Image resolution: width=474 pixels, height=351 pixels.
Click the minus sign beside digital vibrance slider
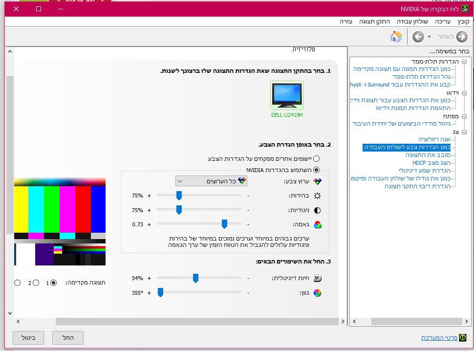click(248, 278)
